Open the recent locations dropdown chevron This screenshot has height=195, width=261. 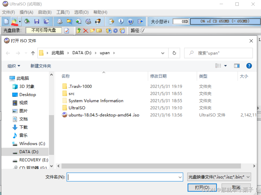[x=26, y=53]
